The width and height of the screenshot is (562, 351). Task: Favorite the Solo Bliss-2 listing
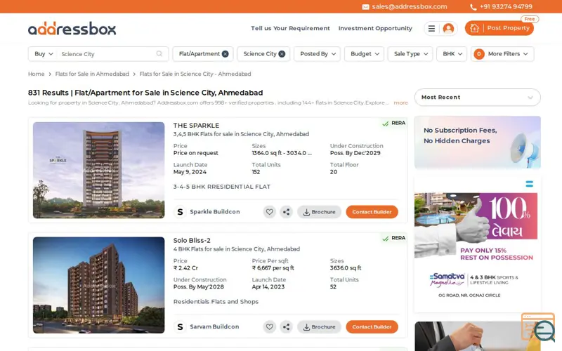pos(270,326)
